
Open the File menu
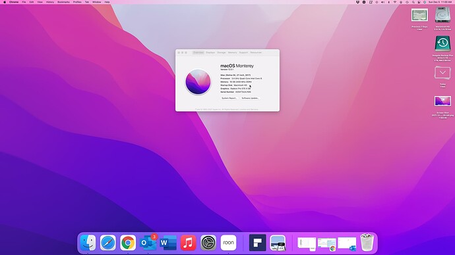click(x=24, y=2)
